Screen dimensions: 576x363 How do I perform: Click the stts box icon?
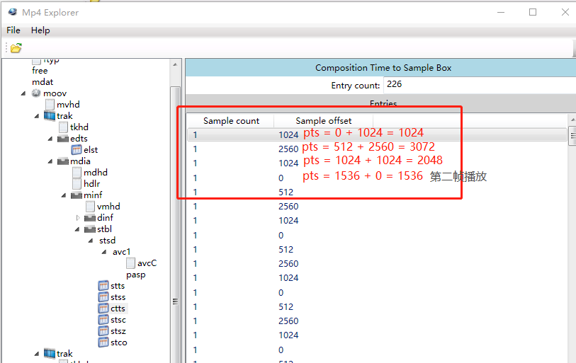[103, 286]
